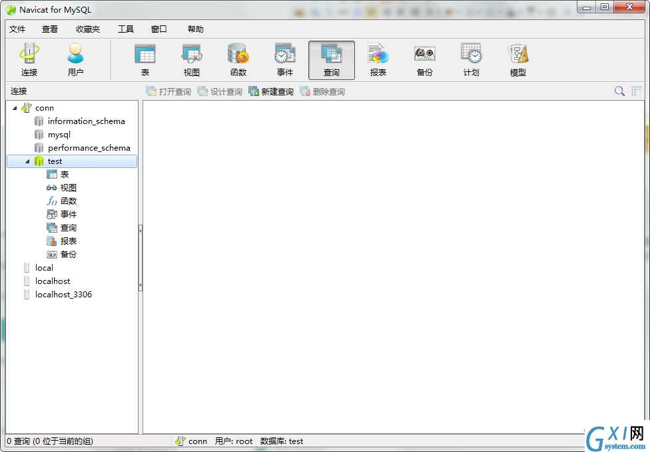Open the 模型 (Model) toolbar icon
The height and width of the screenshot is (452, 650).
[517, 60]
